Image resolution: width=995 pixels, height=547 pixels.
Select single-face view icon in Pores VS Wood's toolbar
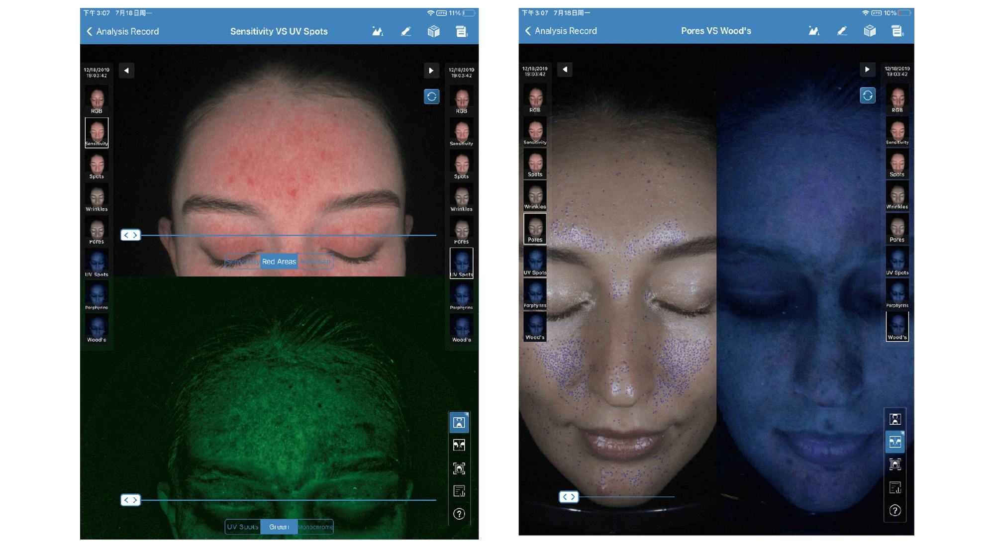coord(895,419)
